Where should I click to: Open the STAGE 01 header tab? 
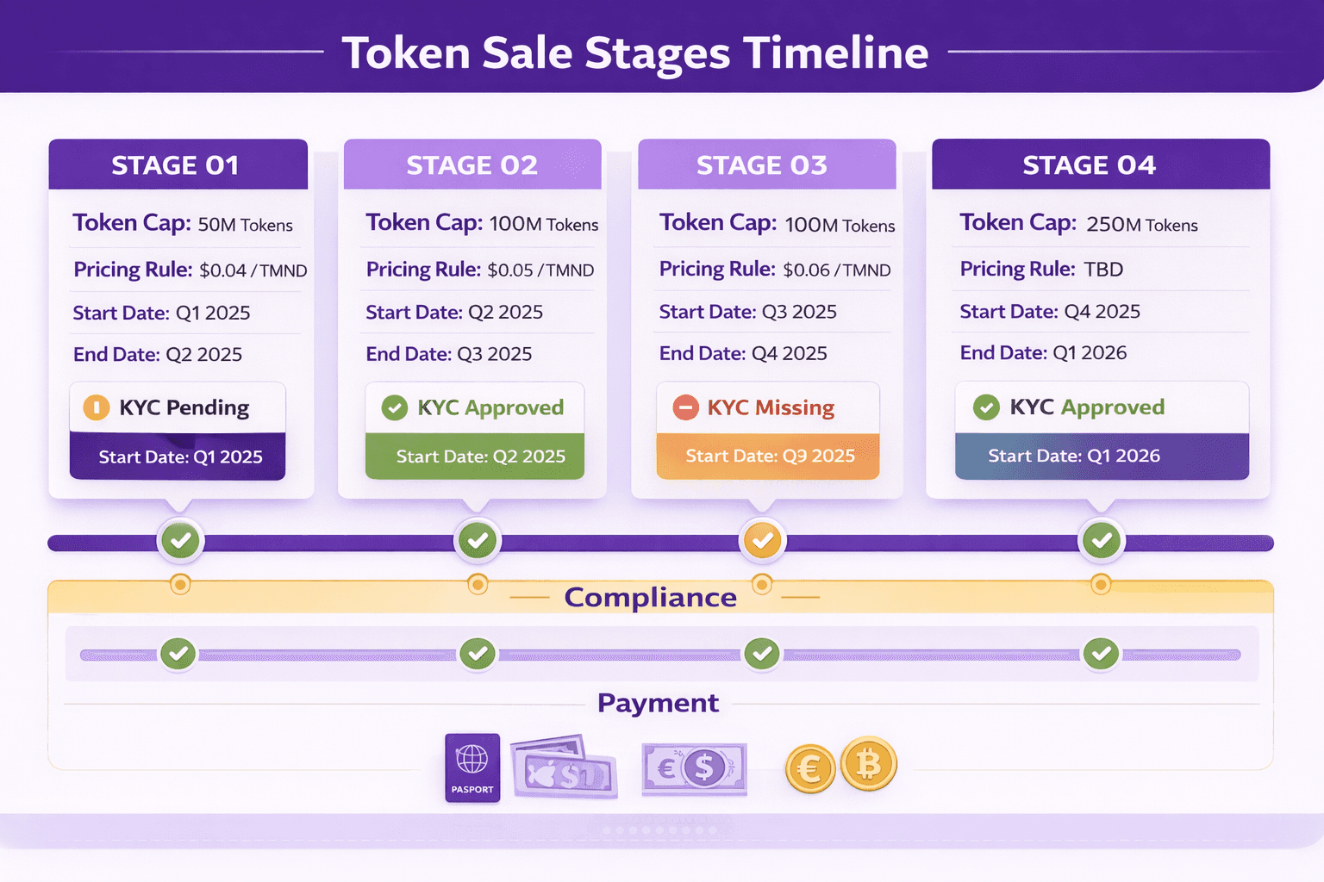tap(178, 165)
